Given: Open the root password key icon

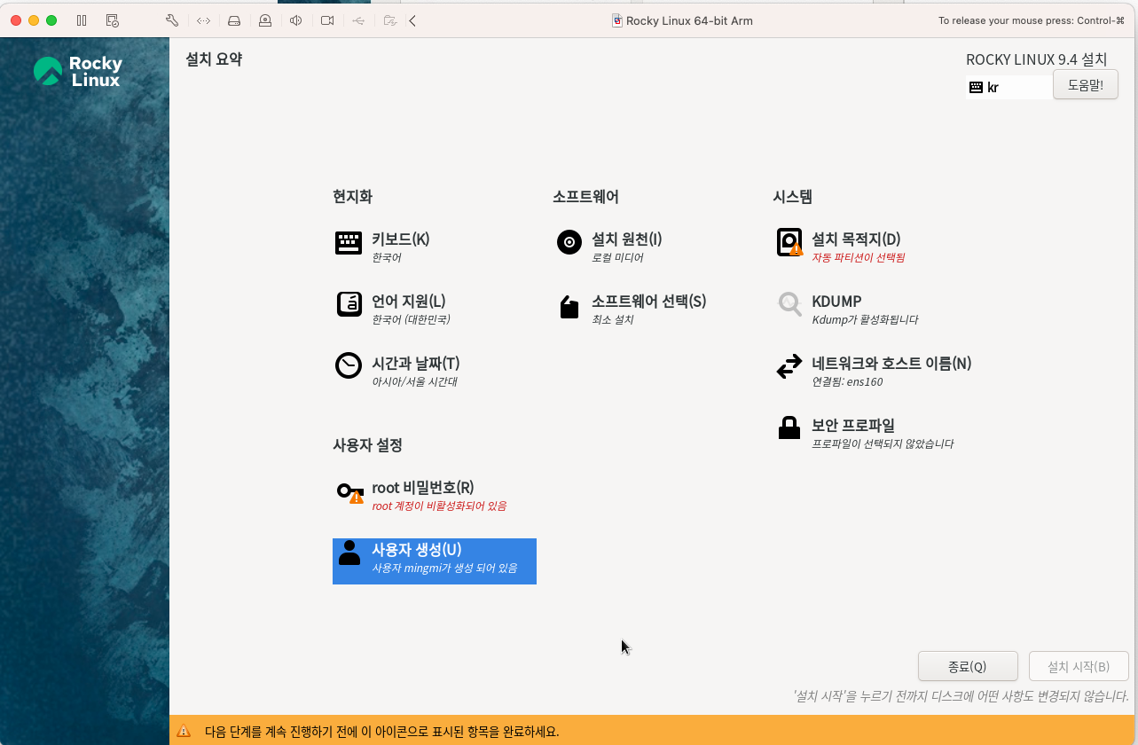Looking at the screenshot, I should [349, 492].
